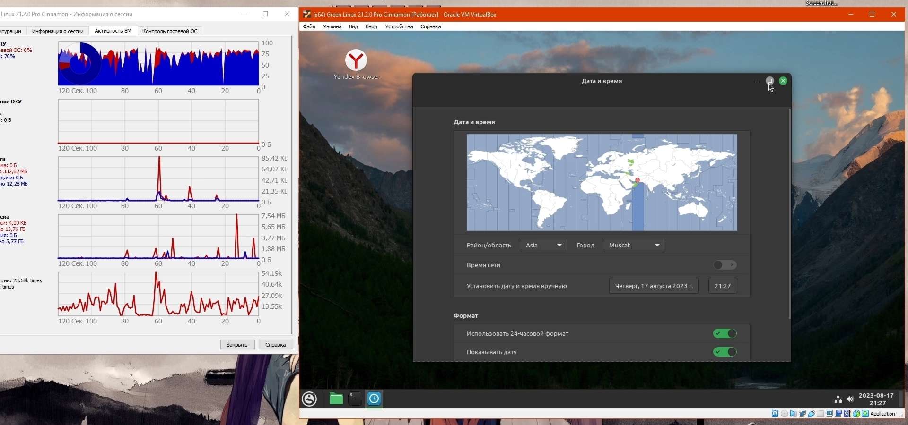Click the VM exits chart

coord(158,294)
